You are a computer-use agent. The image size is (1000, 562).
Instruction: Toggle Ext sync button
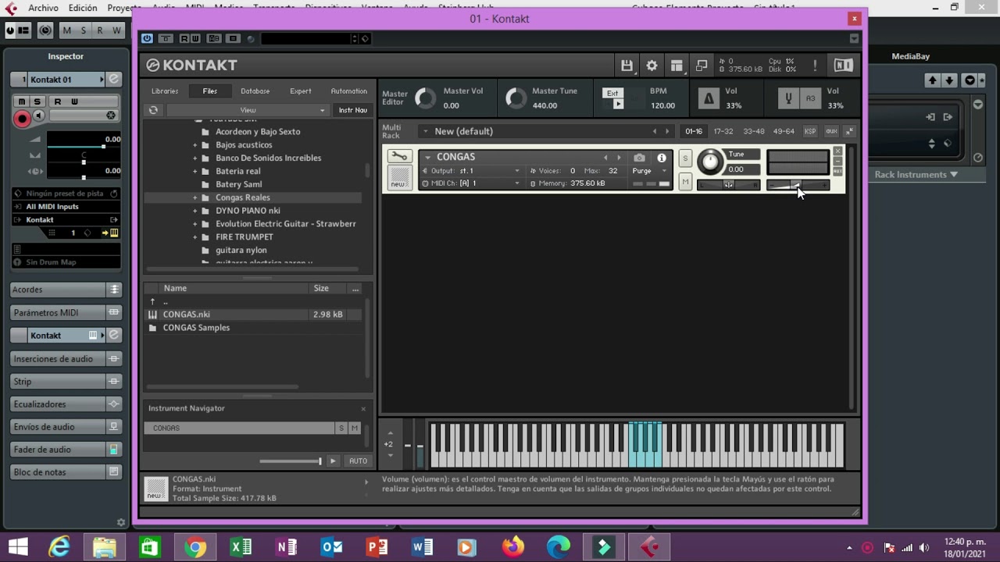pyautogui.click(x=612, y=93)
